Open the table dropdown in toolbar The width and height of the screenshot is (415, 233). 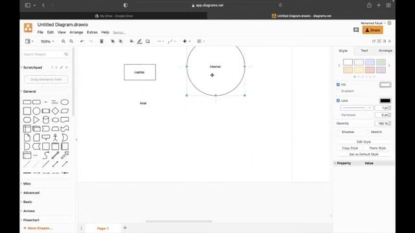click(x=201, y=41)
